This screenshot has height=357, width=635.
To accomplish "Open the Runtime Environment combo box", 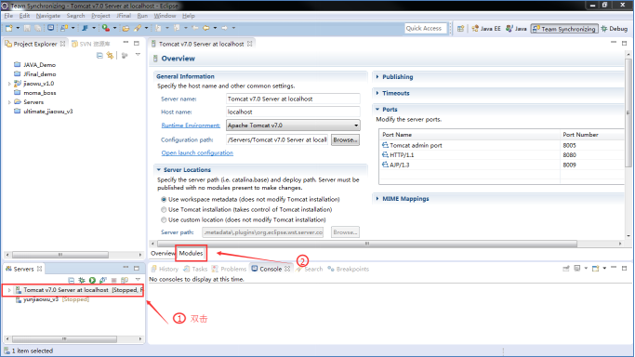I will point(293,126).
